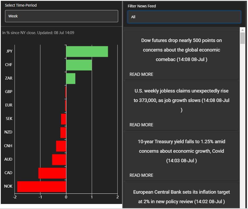
Task: Click the -1 tick label on x-axis
Action: (x=40, y=197)
